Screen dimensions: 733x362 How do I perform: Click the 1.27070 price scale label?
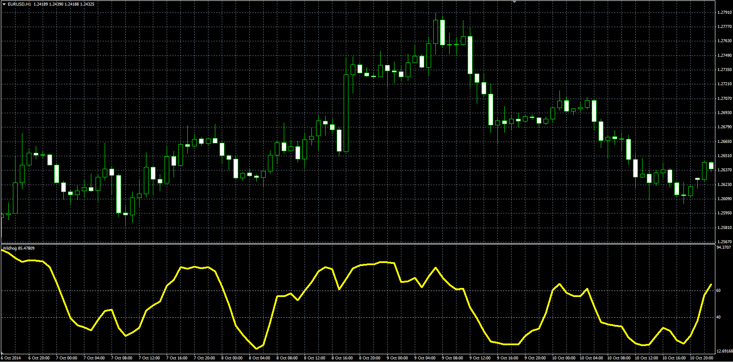coord(724,99)
